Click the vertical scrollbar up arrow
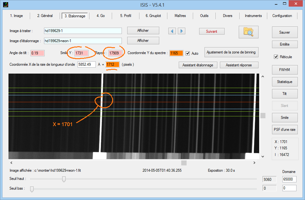 coord(263,76)
